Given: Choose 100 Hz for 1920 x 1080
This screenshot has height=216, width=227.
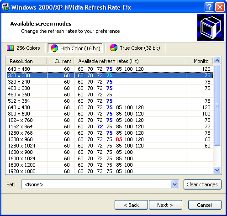Looking at the screenshot, I should pos(129,171).
